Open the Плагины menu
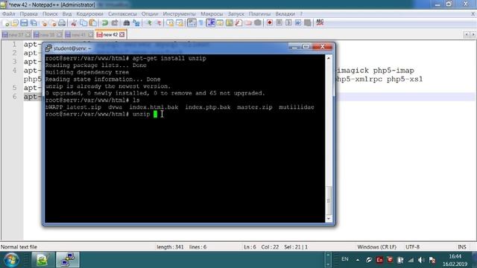Viewport: 477px width, 268px height. 259,14
